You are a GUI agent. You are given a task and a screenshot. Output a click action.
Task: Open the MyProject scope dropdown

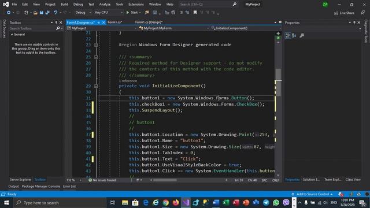[102, 28]
